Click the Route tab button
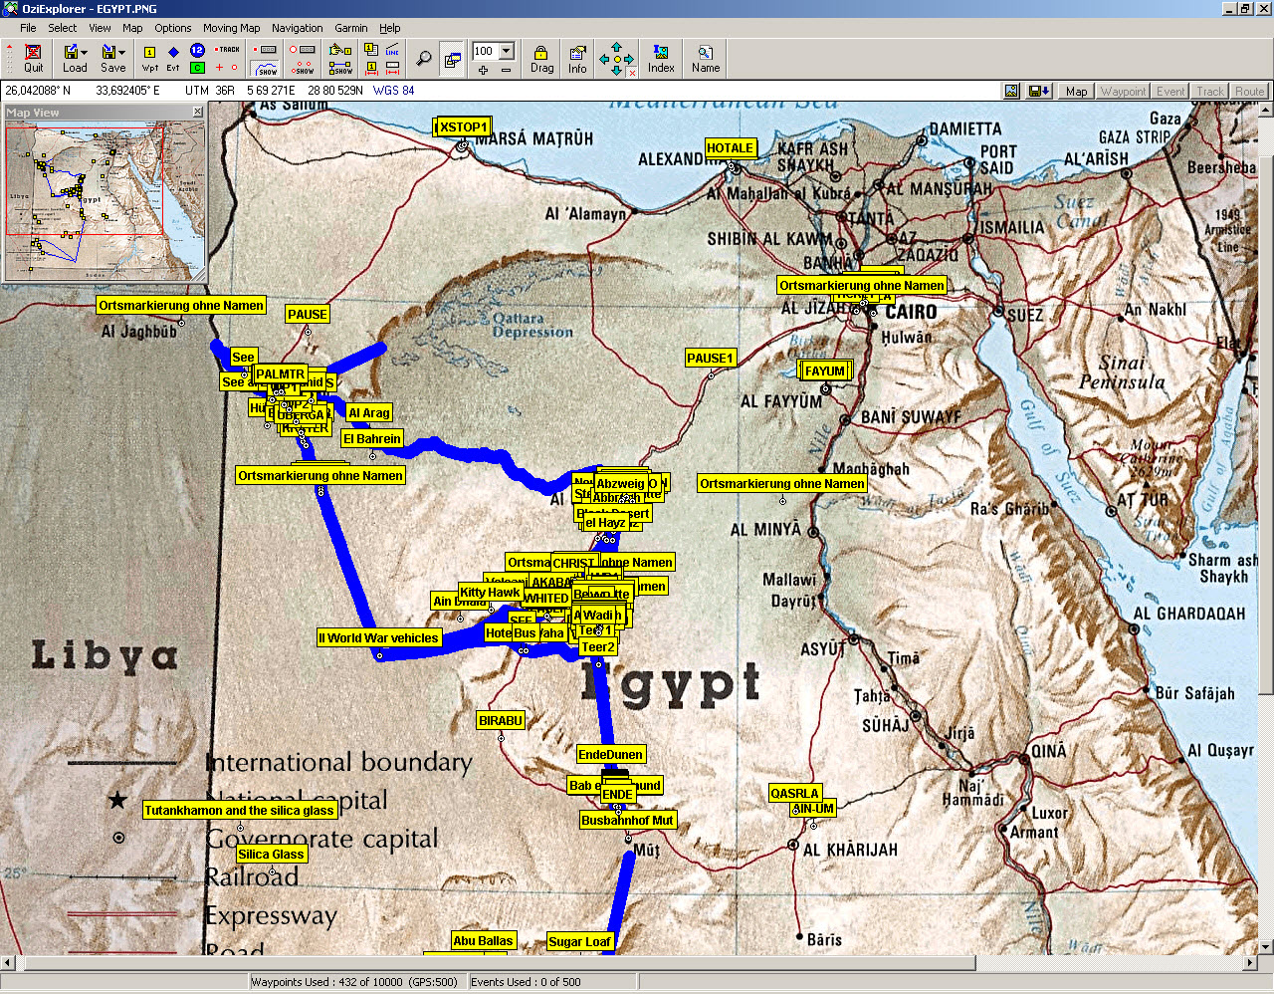 pyautogui.click(x=1249, y=91)
